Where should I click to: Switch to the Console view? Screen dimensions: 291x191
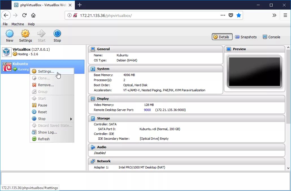pyautogui.click(x=271, y=37)
